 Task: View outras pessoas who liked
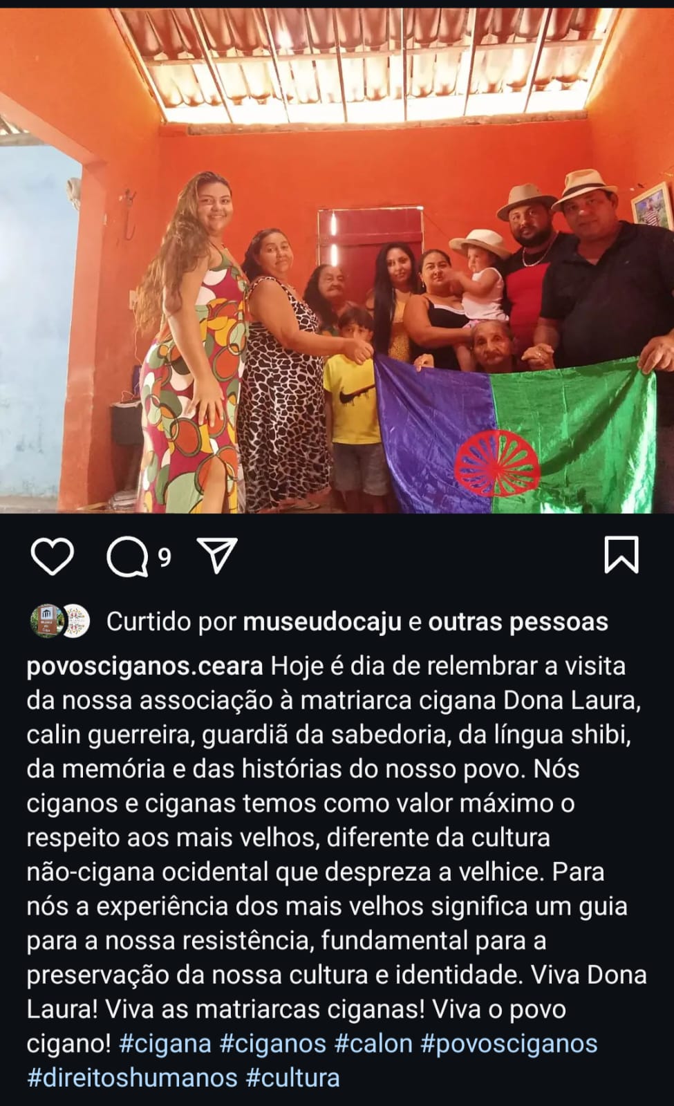point(518,622)
